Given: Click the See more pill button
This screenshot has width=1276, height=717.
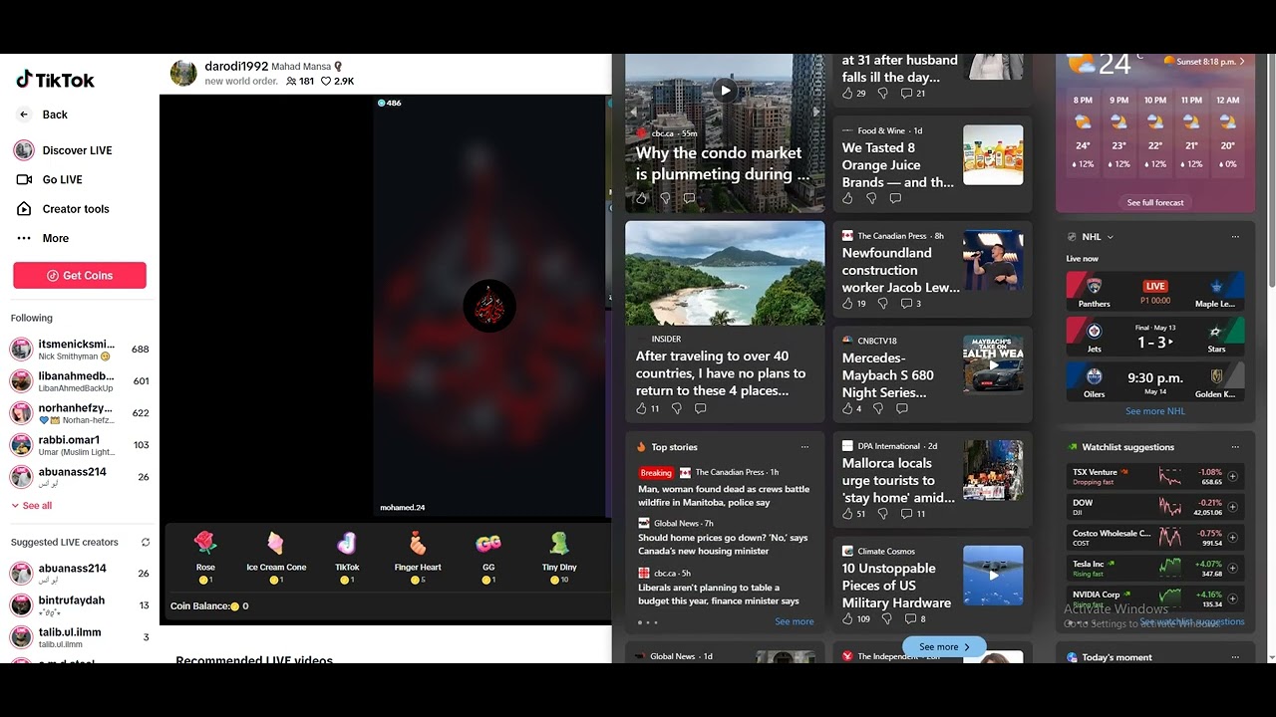Looking at the screenshot, I should [x=944, y=647].
